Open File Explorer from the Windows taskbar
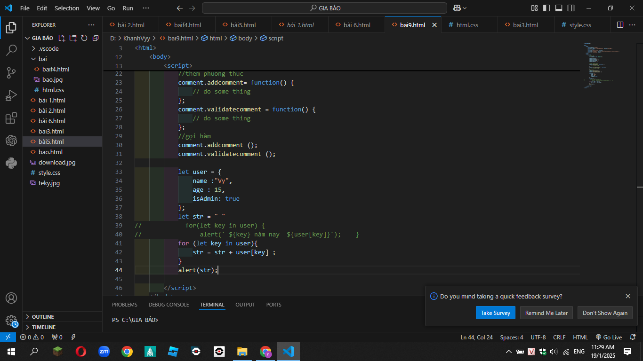Screen dimensions: 643x361 pos(242,351)
